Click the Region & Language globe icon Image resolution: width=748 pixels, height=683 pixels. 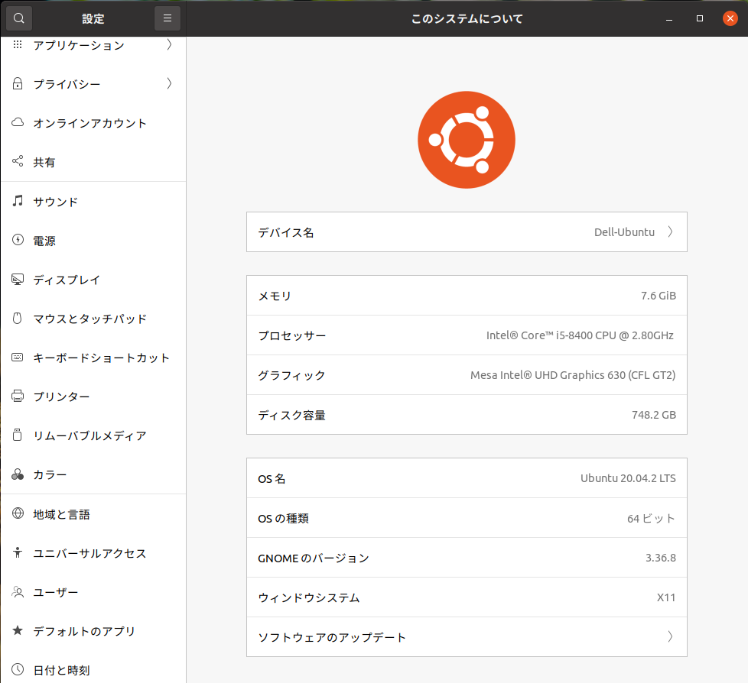click(18, 513)
